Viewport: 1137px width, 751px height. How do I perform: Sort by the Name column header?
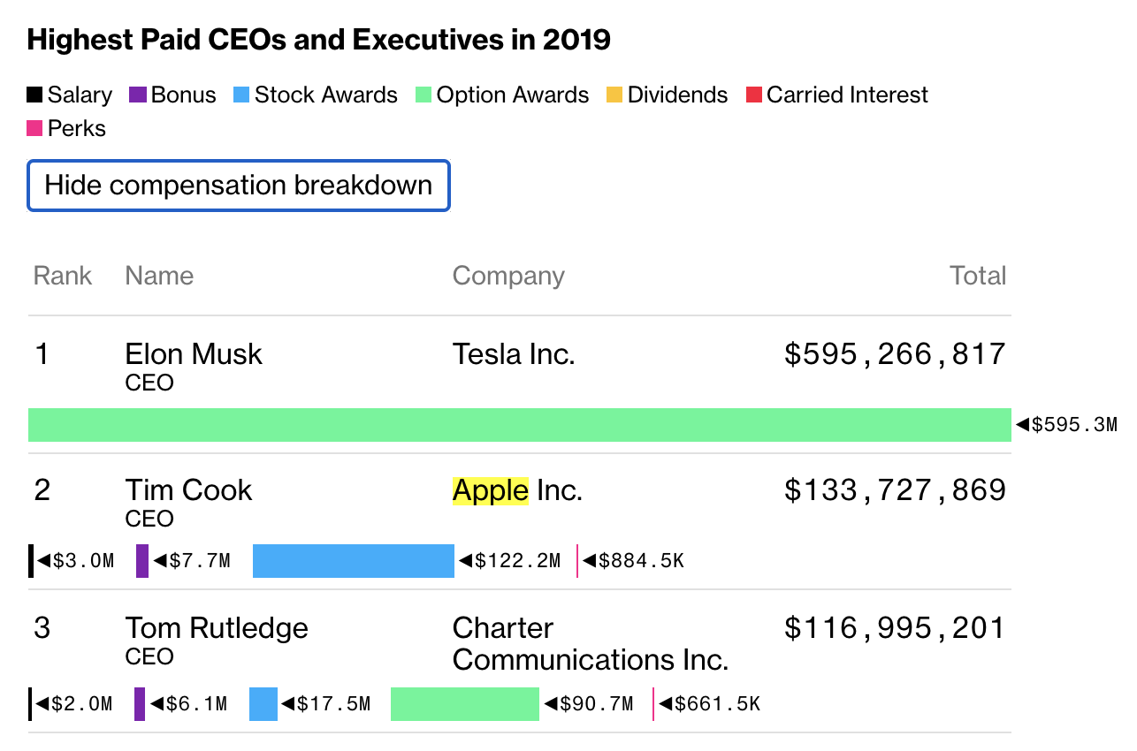pos(159,276)
